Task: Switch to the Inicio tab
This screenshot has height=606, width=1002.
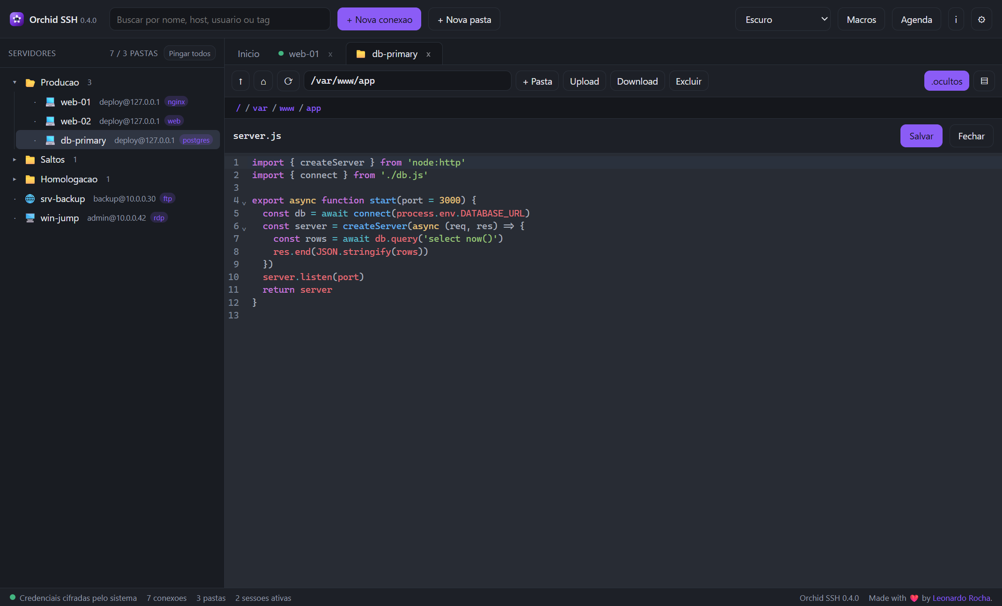Action: tap(249, 54)
